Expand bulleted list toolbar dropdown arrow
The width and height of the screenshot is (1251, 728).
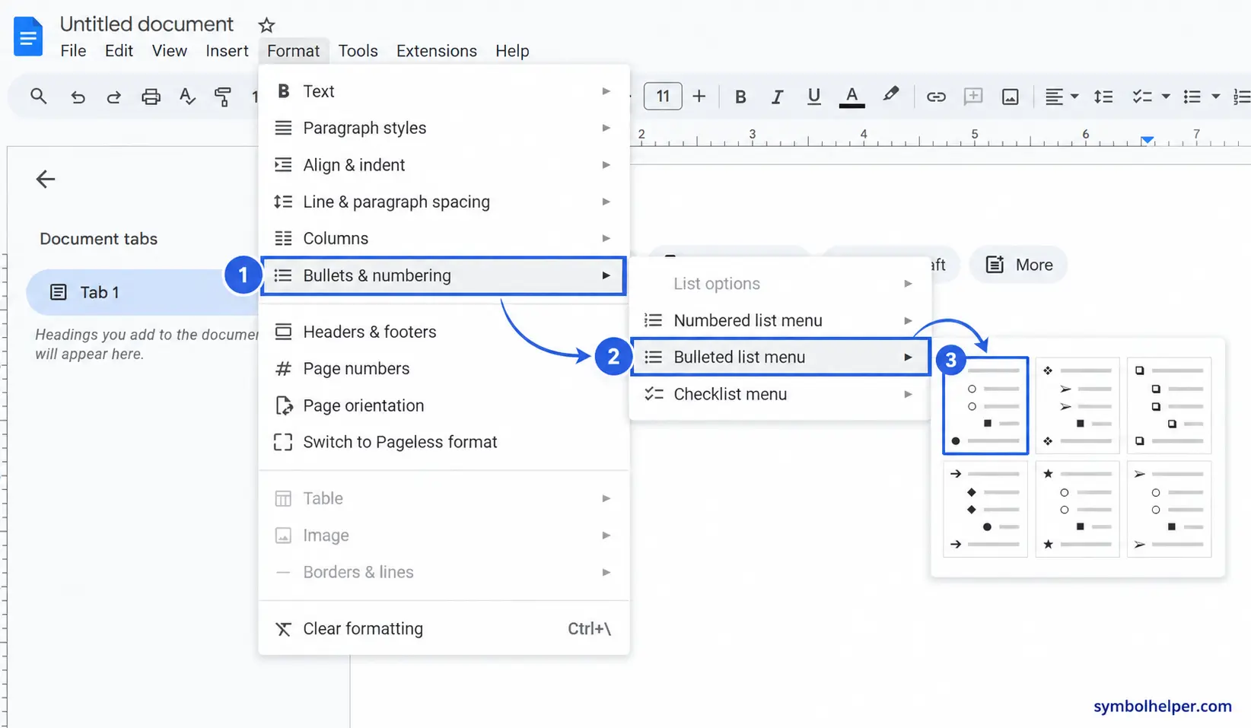(x=1215, y=97)
